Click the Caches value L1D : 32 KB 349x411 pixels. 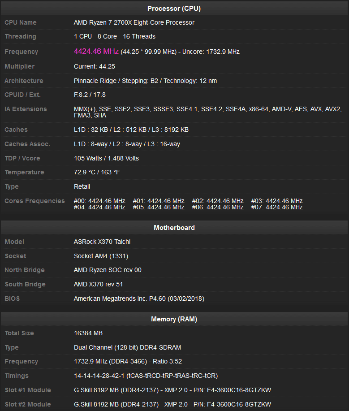pos(131,130)
